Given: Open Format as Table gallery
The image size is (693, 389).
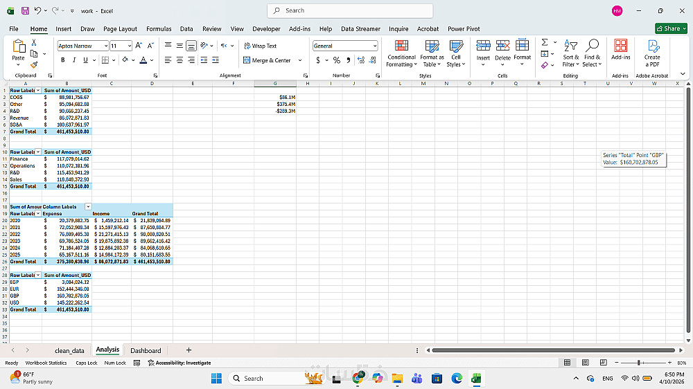Looking at the screenshot, I should [432, 53].
